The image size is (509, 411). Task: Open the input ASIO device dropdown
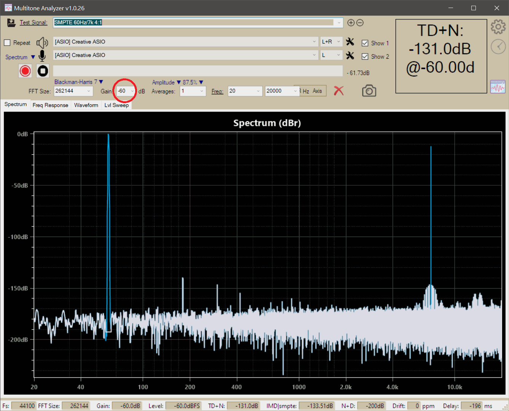pyautogui.click(x=314, y=55)
